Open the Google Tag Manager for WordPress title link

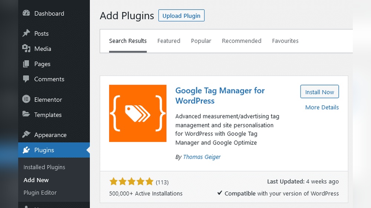(x=220, y=96)
